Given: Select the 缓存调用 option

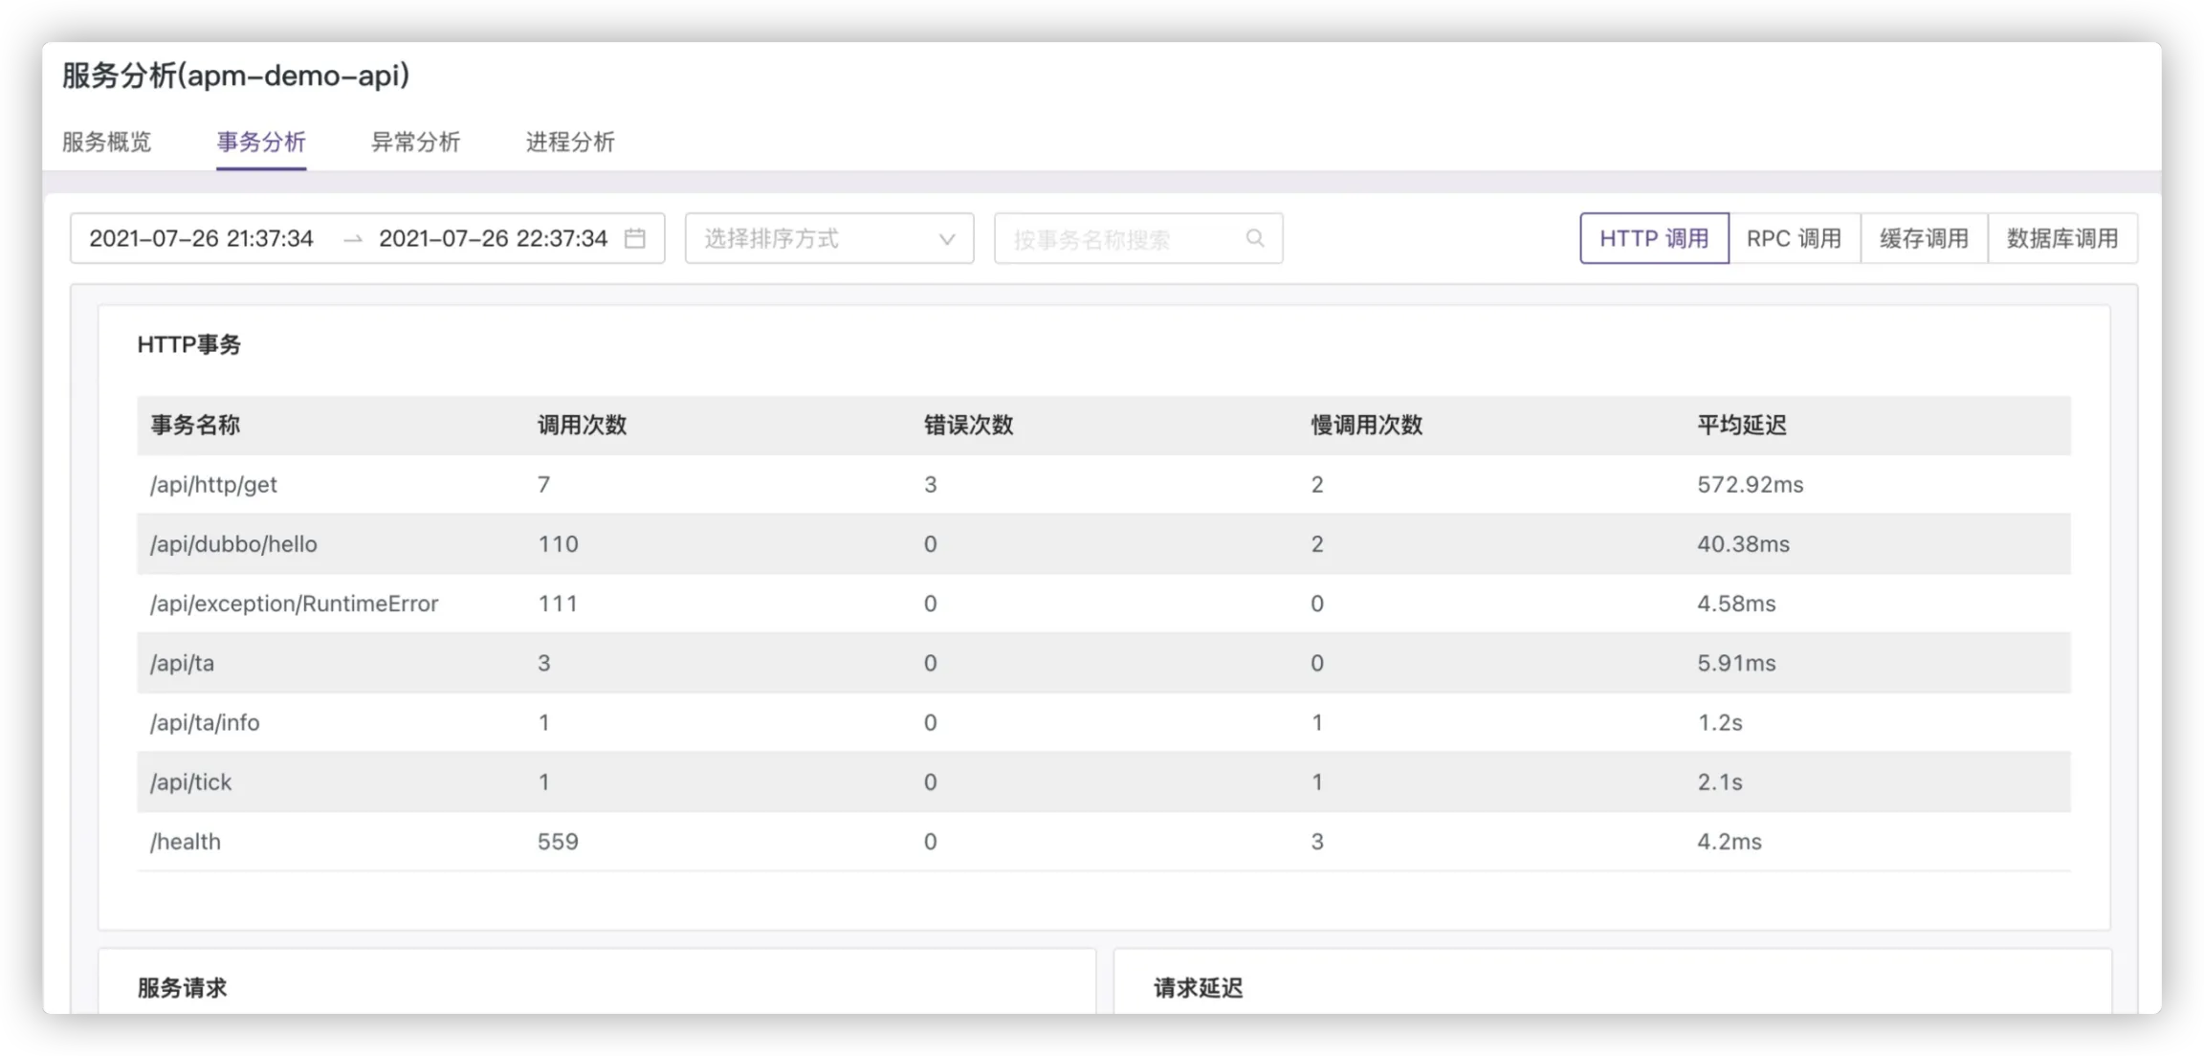Looking at the screenshot, I should click(1924, 238).
